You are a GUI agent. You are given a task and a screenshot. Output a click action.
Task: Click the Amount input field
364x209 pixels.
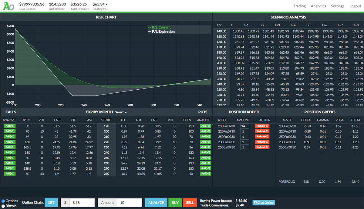tap(130, 203)
